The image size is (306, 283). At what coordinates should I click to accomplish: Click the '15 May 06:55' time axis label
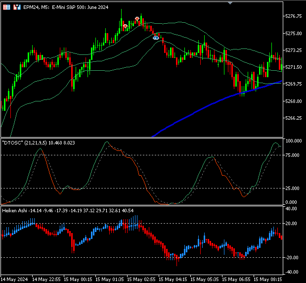(x=236, y=280)
